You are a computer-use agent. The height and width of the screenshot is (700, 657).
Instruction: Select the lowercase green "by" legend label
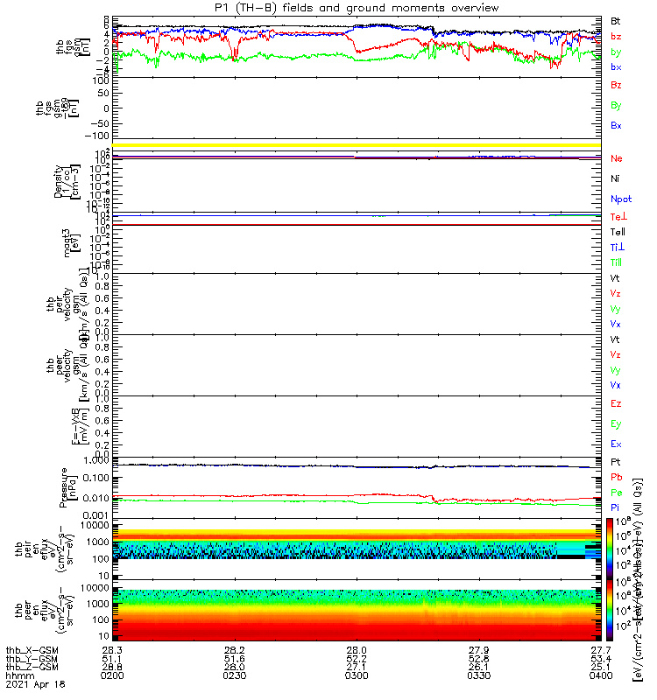click(616, 52)
